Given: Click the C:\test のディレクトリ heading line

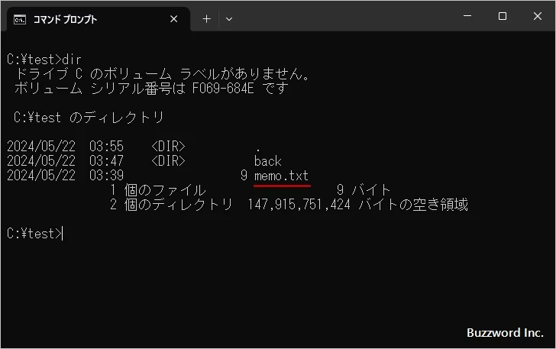Looking at the screenshot, I should (89, 118).
